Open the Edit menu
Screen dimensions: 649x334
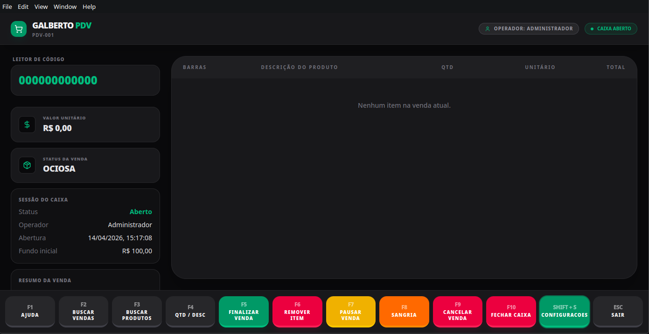point(23,7)
